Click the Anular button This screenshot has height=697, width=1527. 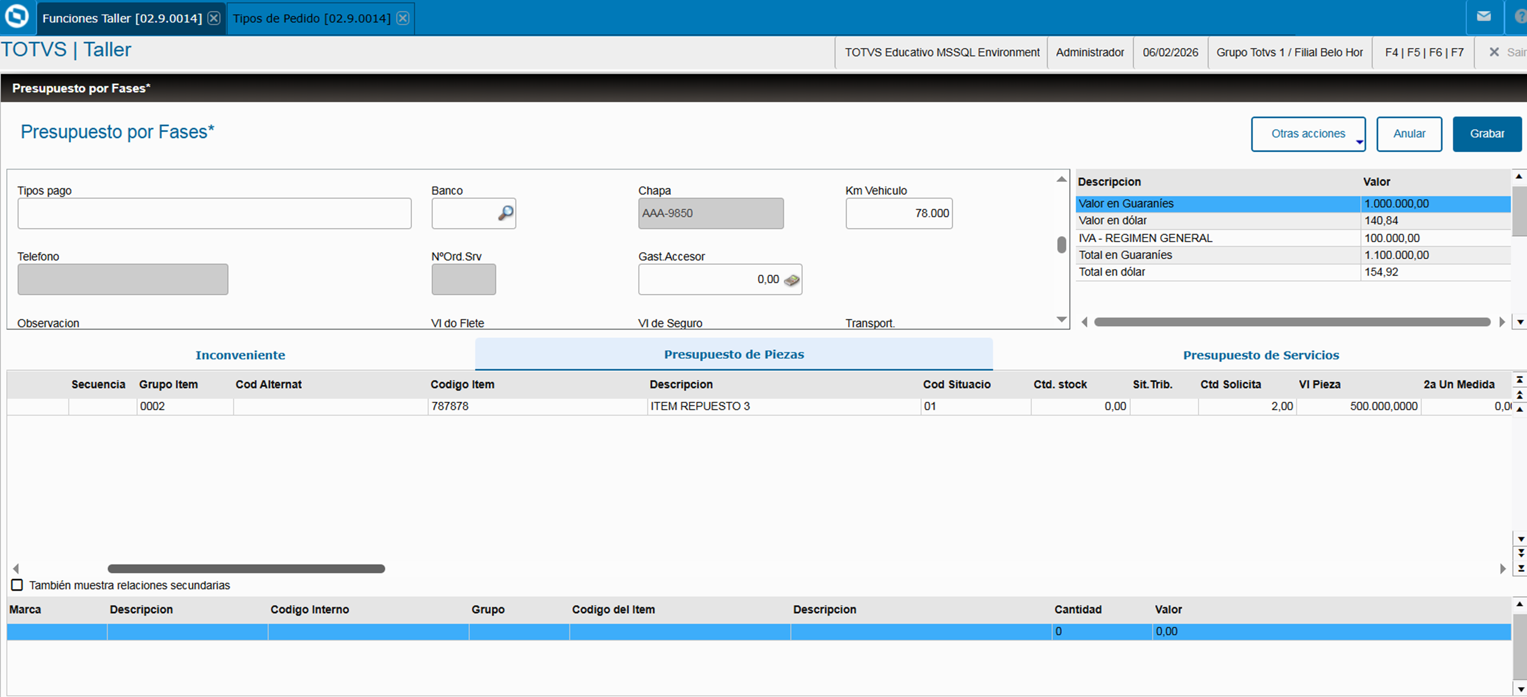pos(1409,134)
